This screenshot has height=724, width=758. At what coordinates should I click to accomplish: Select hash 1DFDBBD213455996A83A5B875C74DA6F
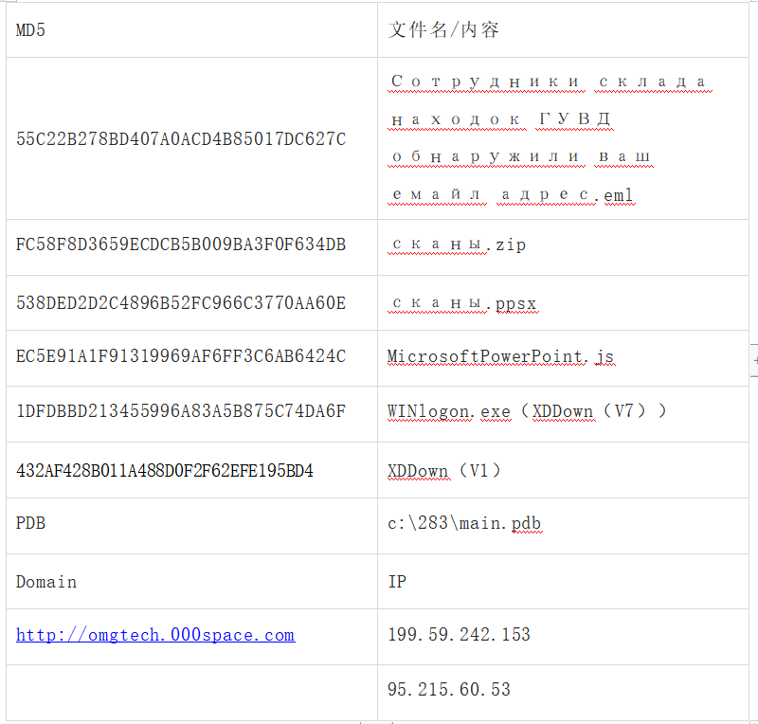click(181, 411)
